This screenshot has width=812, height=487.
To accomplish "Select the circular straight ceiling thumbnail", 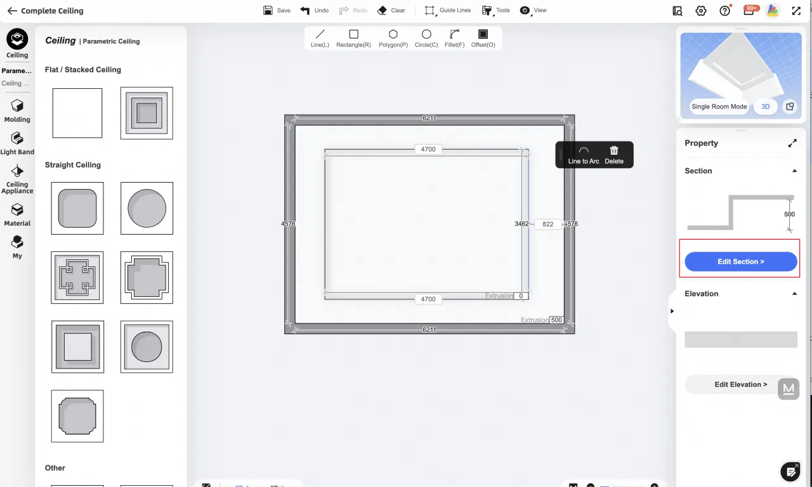I will tap(147, 208).
